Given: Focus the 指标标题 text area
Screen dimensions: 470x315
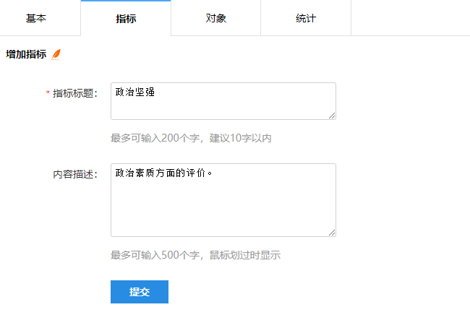Looking at the screenshot, I should coord(223,101).
